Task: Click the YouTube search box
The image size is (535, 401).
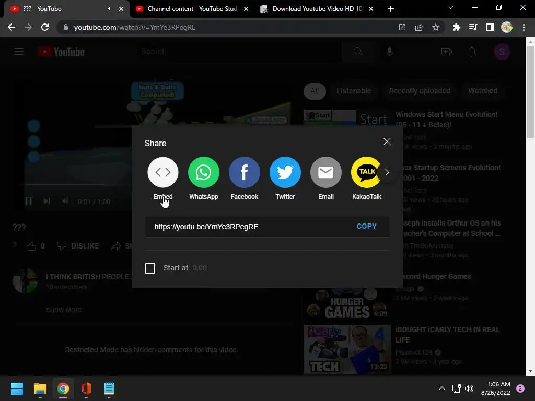Action: [x=239, y=52]
